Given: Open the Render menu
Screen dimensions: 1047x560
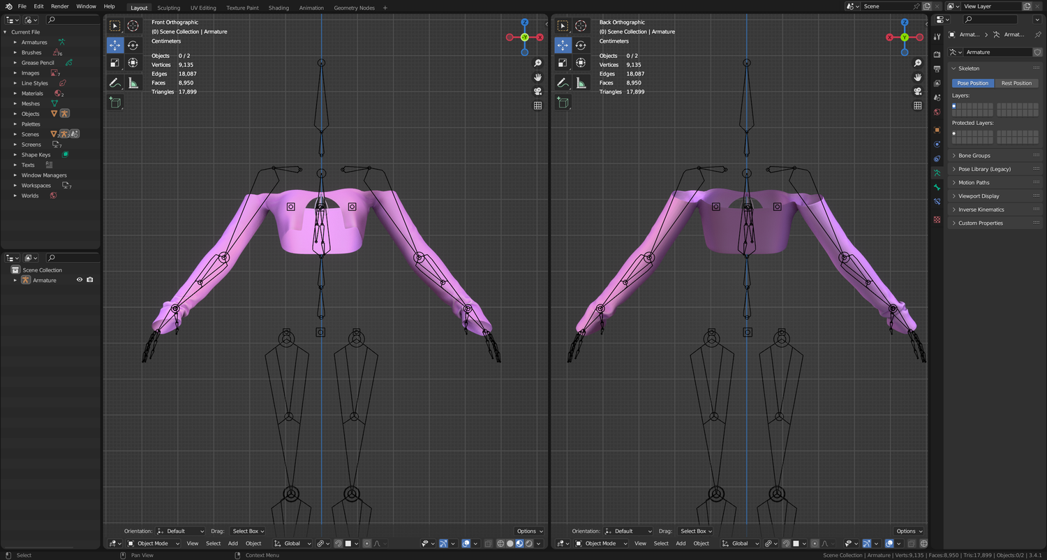Looking at the screenshot, I should pyautogui.click(x=60, y=6).
